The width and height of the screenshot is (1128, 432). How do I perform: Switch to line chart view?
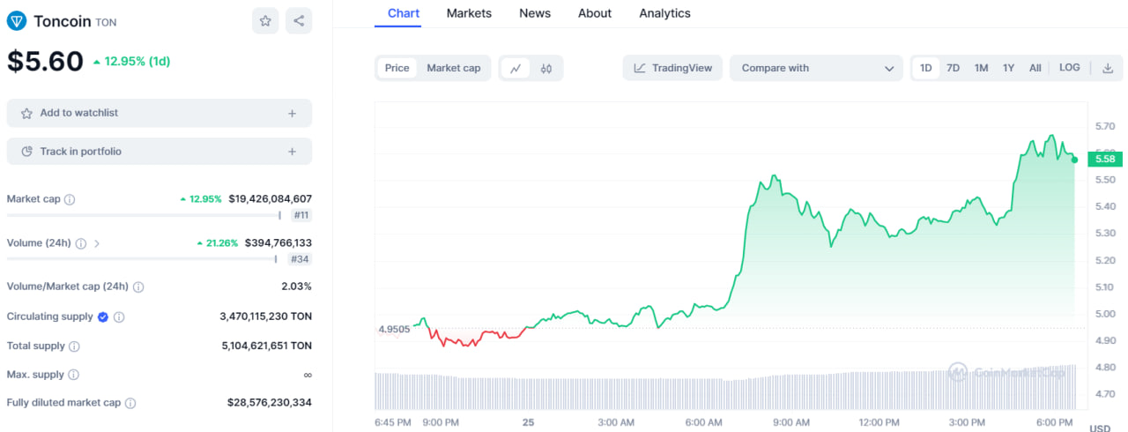pos(516,68)
